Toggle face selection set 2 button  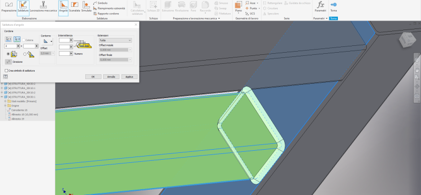pyautogui.click(x=17, y=40)
